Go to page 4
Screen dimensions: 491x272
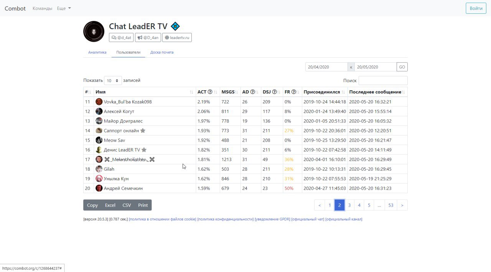click(359, 205)
